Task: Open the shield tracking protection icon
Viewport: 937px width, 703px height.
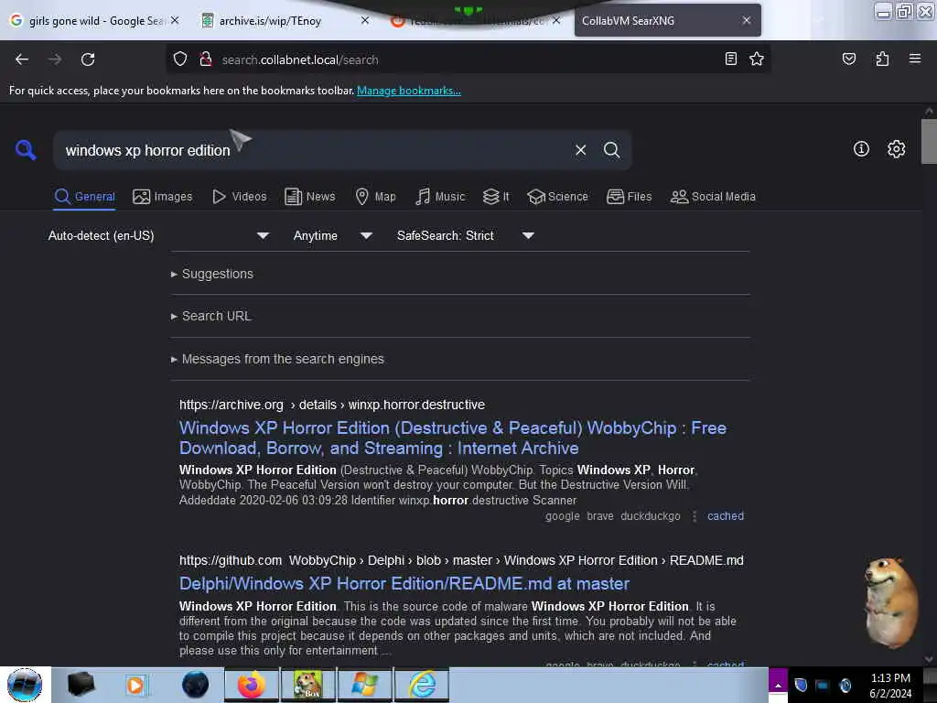Action: tap(180, 59)
